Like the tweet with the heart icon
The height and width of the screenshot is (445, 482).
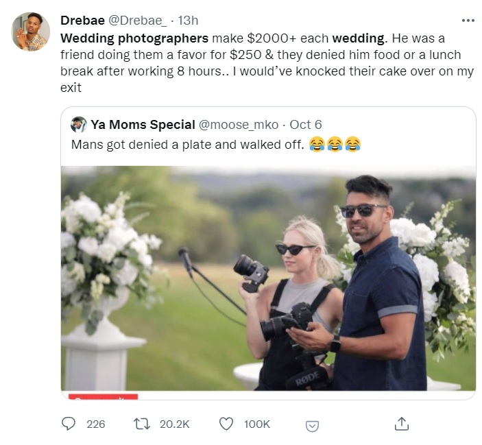point(226,424)
